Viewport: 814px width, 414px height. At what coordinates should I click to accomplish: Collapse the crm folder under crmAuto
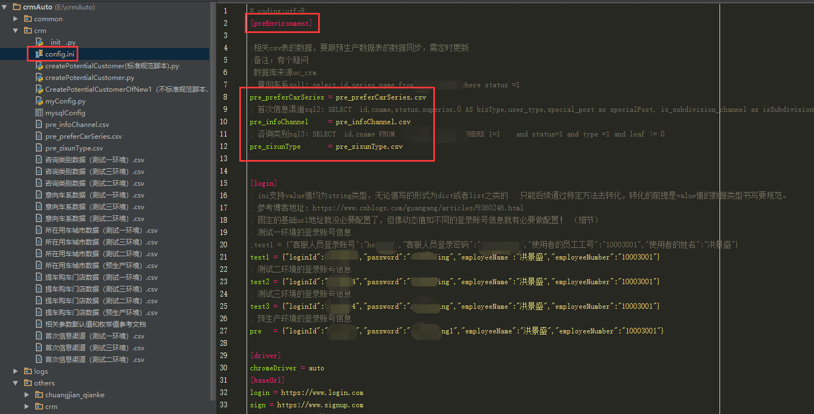(x=16, y=31)
